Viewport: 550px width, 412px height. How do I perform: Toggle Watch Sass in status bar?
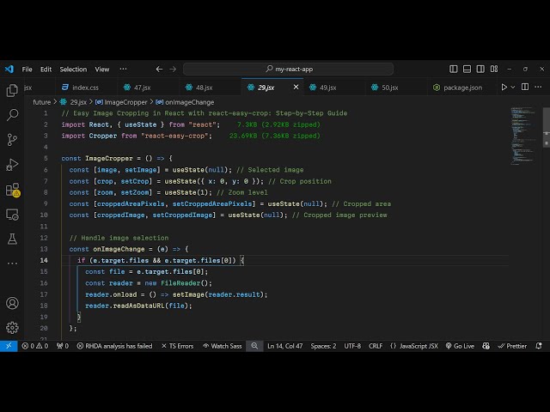point(222,346)
